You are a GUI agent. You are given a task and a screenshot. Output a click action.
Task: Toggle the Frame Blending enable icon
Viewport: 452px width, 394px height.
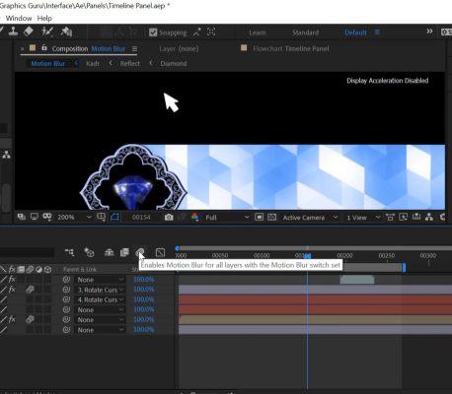(124, 252)
